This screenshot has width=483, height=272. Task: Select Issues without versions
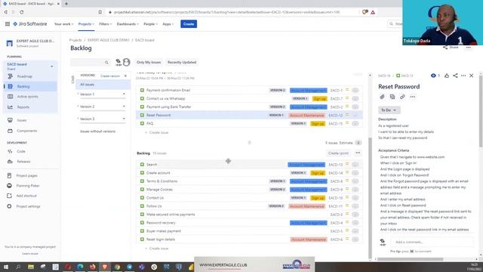pyautogui.click(x=97, y=131)
